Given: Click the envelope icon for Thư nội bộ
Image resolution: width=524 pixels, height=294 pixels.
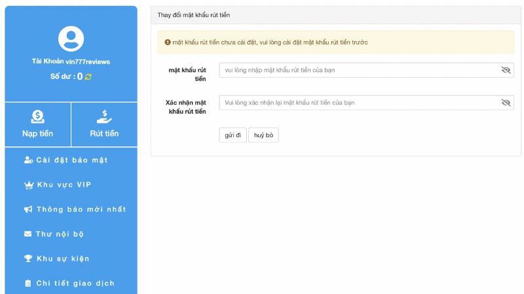Looking at the screenshot, I should [28, 234].
